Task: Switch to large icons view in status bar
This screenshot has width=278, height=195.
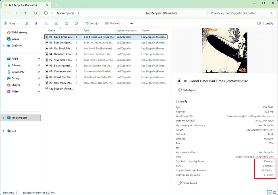Action: coord(274,193)
